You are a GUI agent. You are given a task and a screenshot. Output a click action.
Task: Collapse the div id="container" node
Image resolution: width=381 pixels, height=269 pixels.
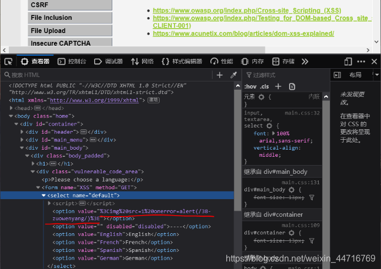17,124
